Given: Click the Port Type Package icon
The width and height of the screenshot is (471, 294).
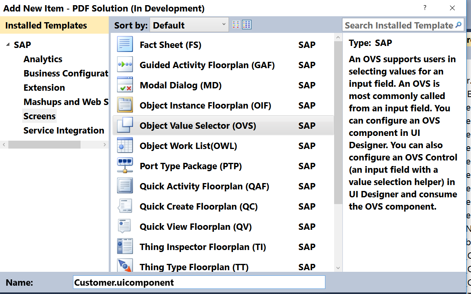Looking at the screenshot, I should (125, 166).
